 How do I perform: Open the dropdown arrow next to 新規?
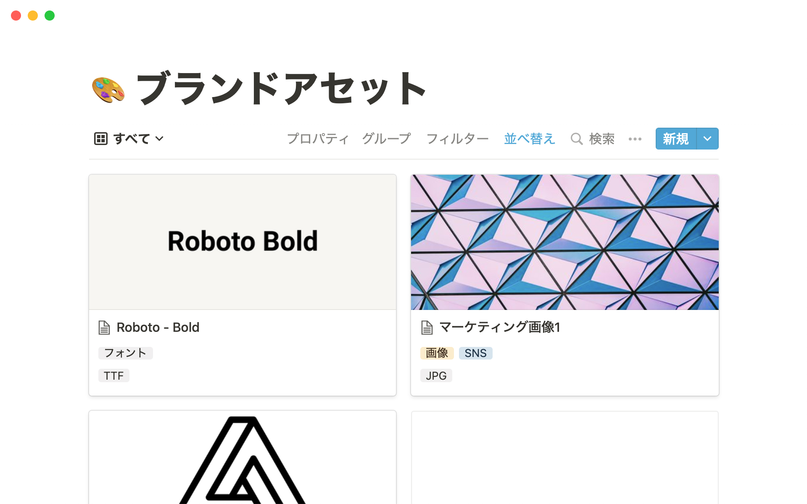(707, 139)
